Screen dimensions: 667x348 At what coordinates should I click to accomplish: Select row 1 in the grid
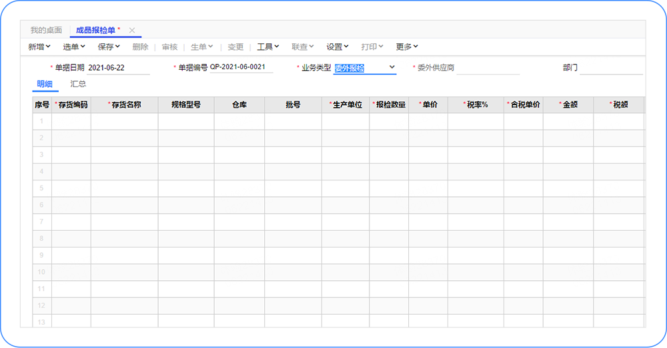(x=41, y=121)
